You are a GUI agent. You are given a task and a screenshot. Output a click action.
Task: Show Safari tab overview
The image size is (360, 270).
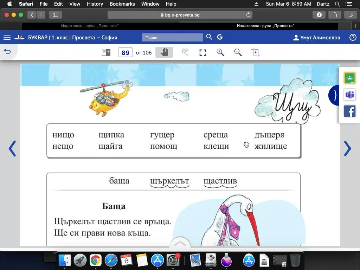(351, 15)
